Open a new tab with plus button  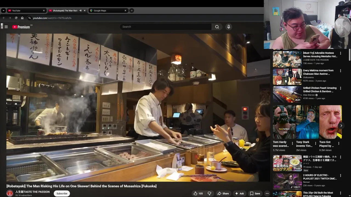(132, 10)
